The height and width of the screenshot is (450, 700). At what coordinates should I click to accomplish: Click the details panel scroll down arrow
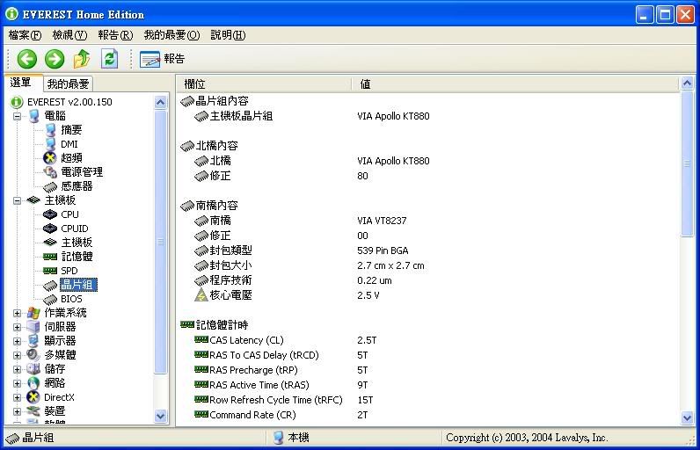[687, 417]
